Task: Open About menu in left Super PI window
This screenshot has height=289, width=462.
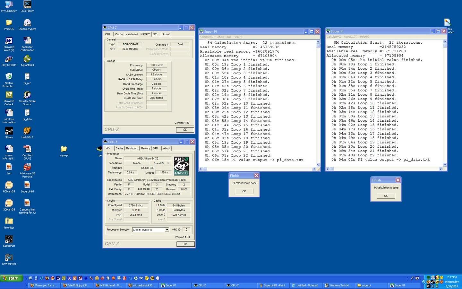Action: pos(224,37)
